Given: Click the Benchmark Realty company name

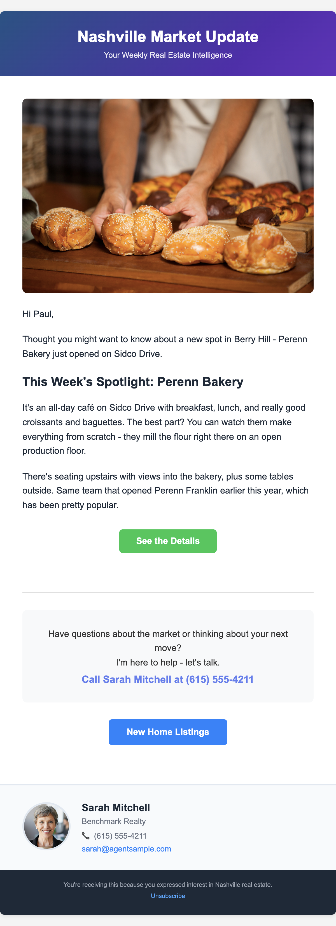Looking at the screenshot, I should (114, 822).
